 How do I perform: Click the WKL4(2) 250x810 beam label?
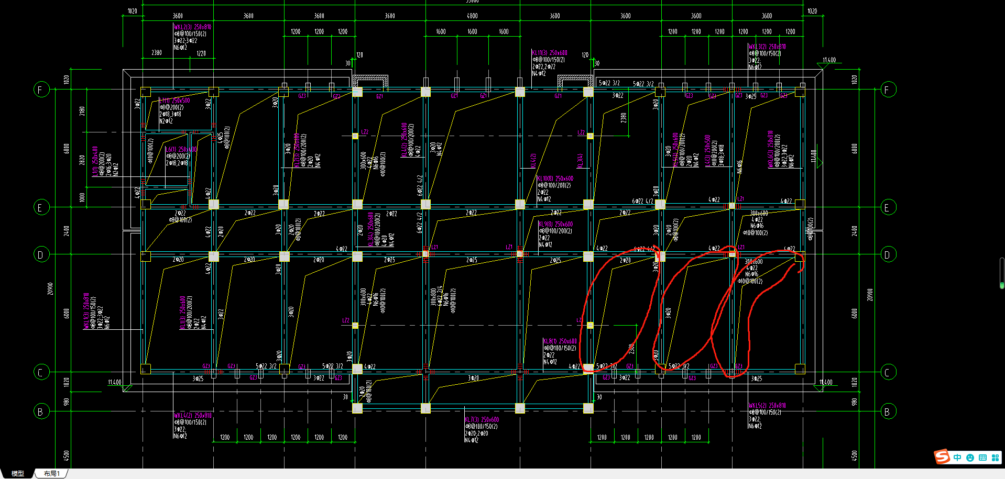(x=193, y=416)
